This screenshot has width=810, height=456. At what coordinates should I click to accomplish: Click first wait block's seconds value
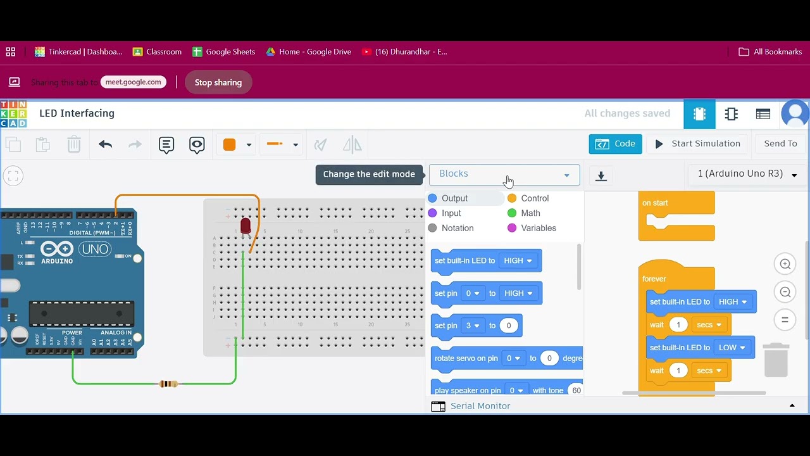[678, 325]
